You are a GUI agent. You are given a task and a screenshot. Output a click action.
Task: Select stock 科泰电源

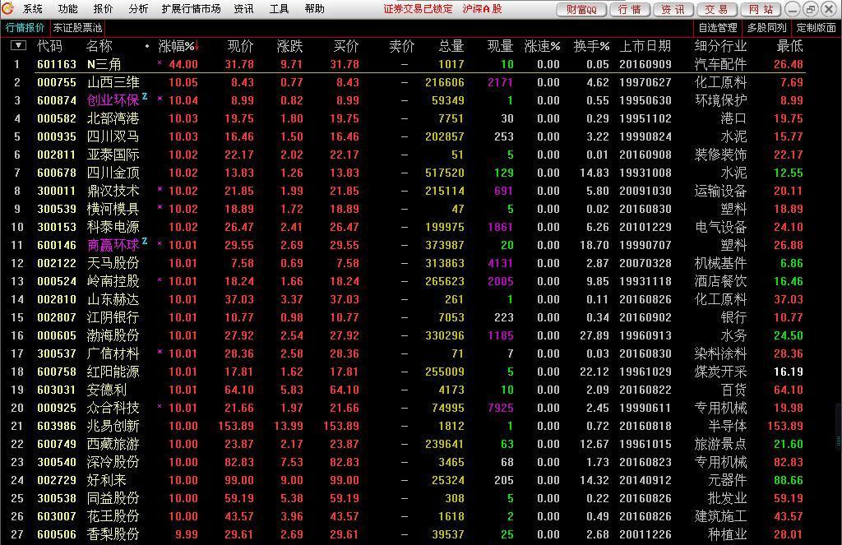click(113, 227)
